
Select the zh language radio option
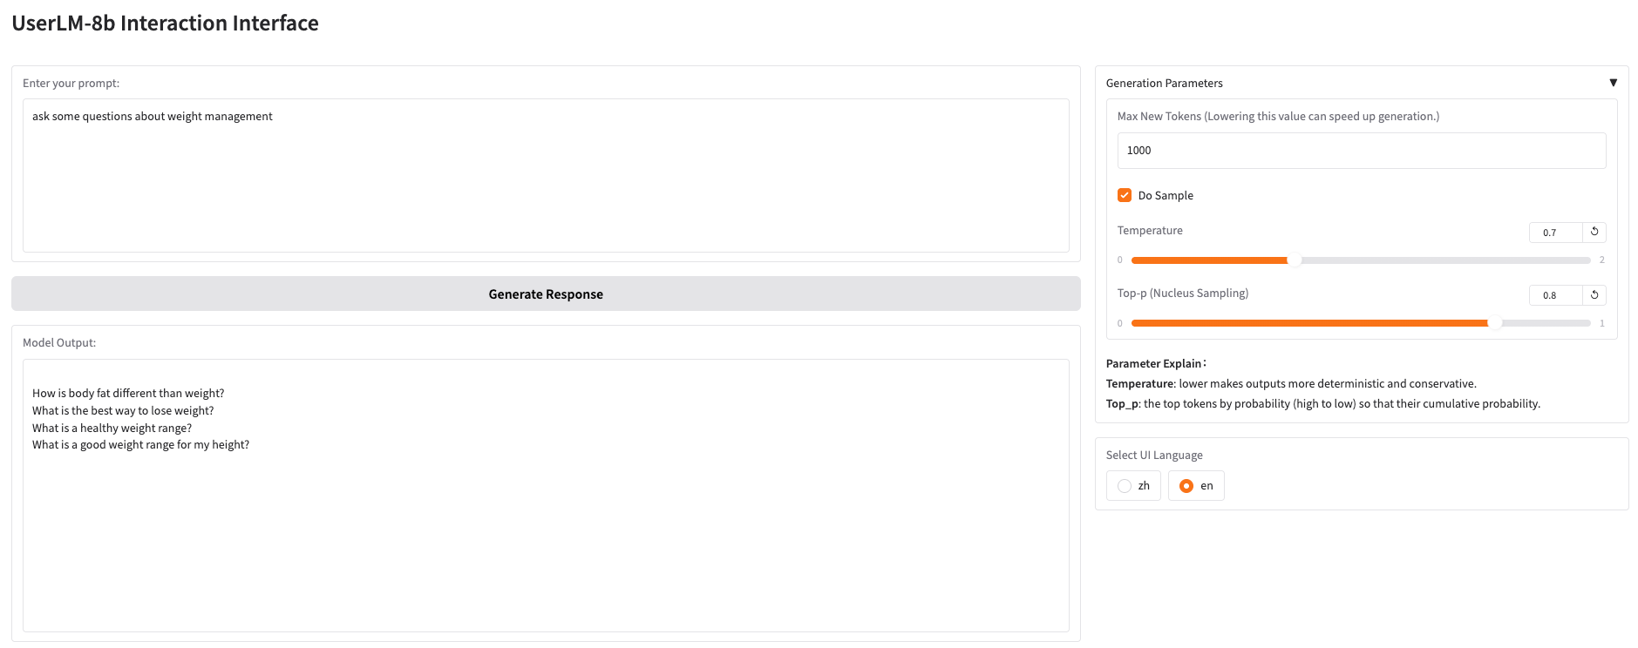point(1125,486)
